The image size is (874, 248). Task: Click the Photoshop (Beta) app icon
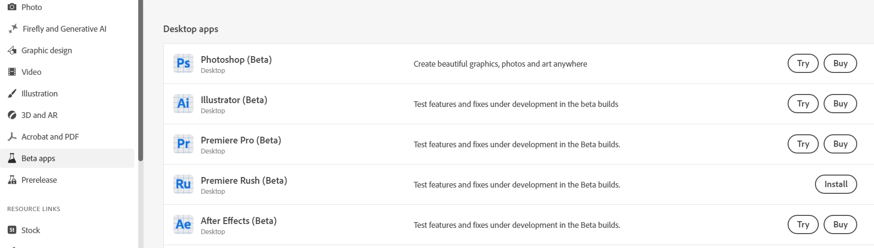click(x=183, y=63)
